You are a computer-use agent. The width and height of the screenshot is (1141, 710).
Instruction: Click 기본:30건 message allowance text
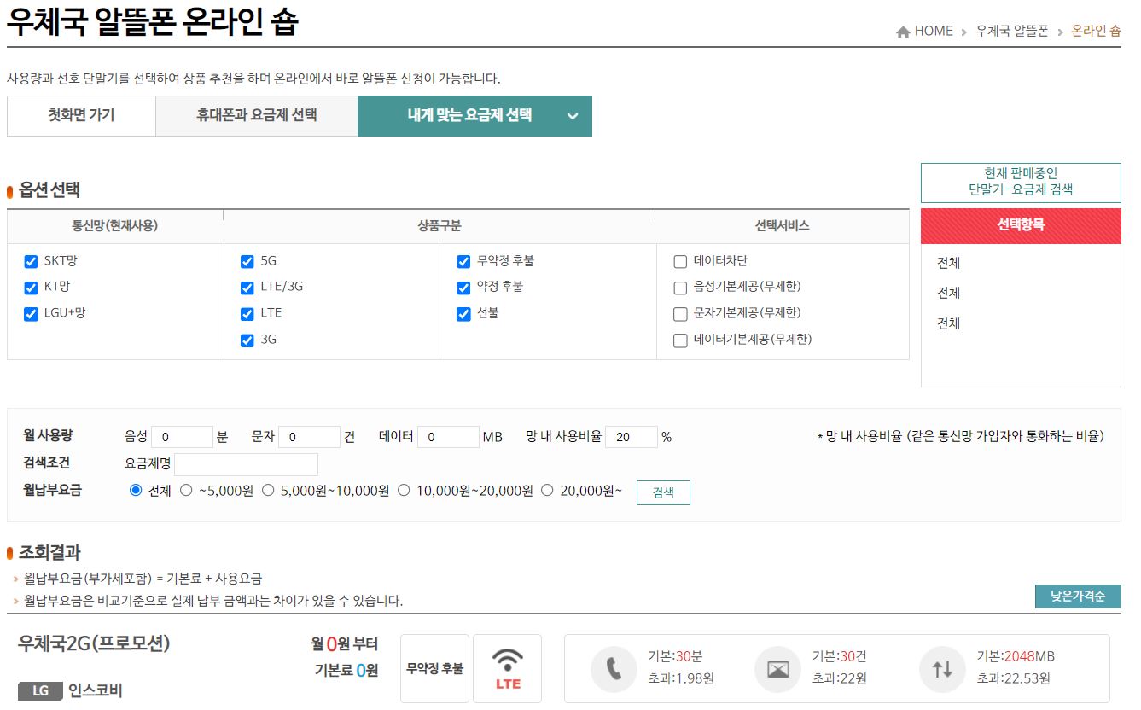pyautogui.click(x=840, y=656)
